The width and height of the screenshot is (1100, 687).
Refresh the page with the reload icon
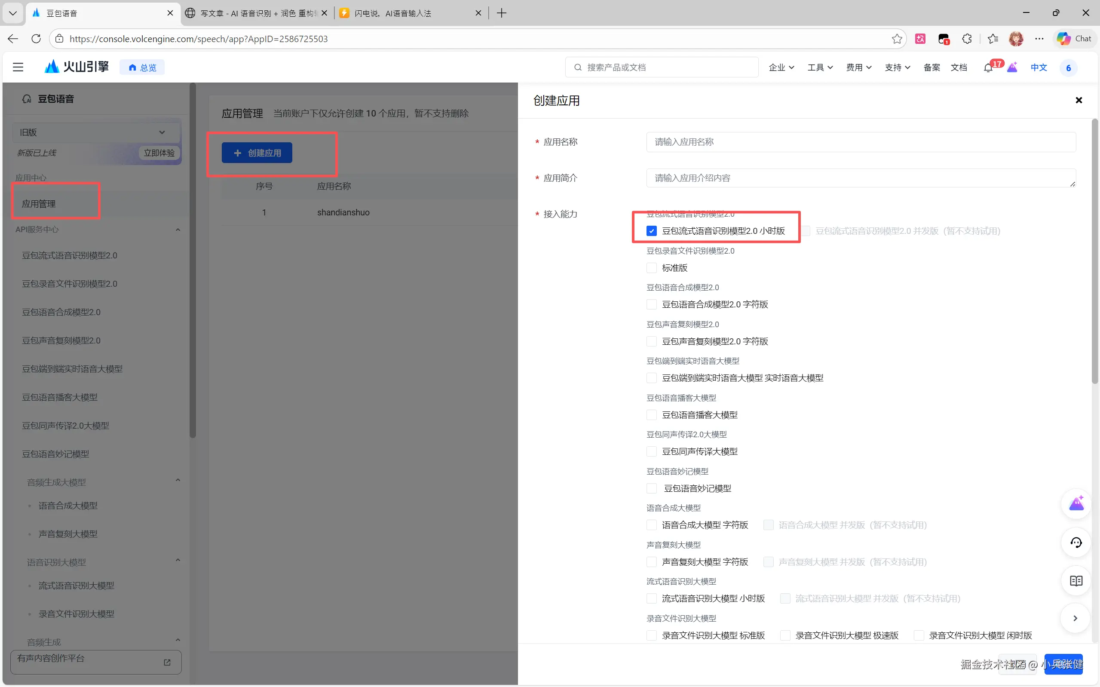37,39
